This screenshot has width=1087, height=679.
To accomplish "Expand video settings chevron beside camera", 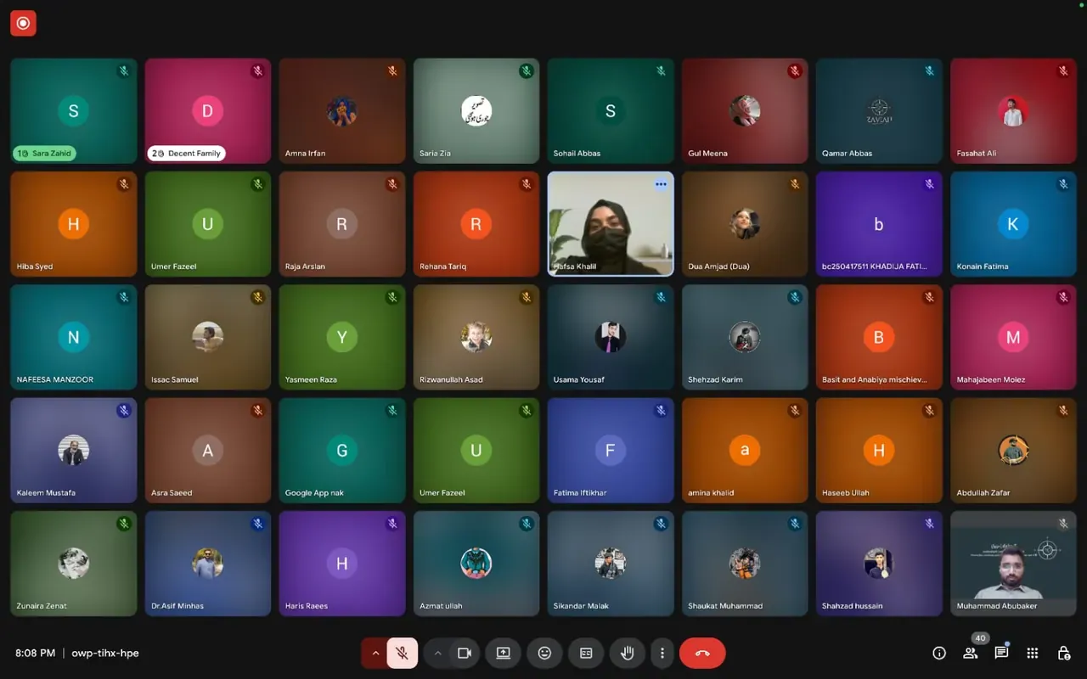I will [x=438, y=653].
